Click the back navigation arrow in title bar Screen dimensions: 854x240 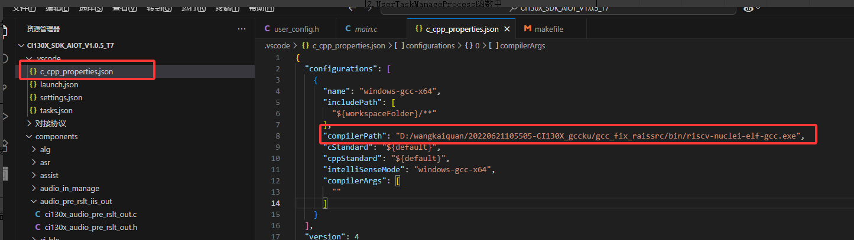tap(352, 7)
